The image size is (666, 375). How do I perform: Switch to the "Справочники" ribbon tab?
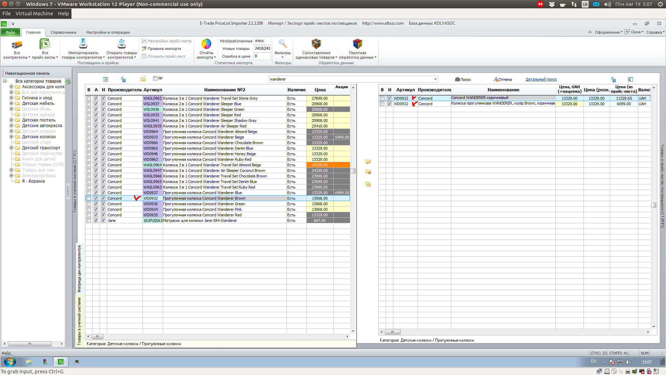click(63, 32)
